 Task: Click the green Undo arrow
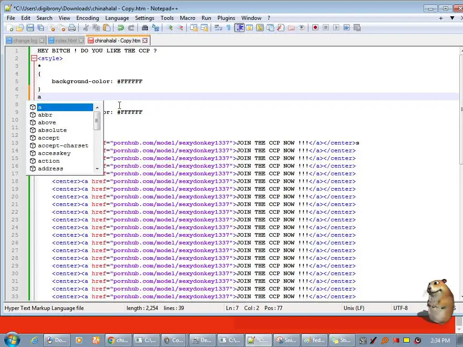(x=120, y=28)
